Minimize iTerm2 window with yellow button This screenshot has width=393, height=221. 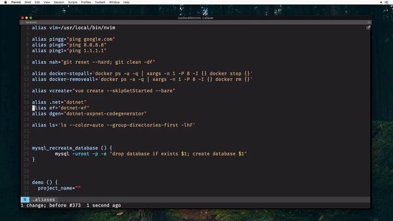click(x=26, y=18)
